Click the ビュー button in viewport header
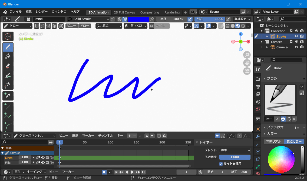 tap(71, 26)
